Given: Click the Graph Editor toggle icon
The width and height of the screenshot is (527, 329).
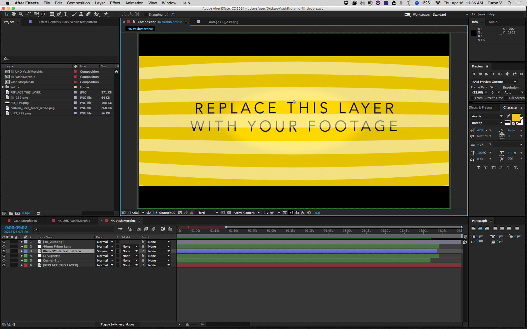Looking at the screenshot, I should click(x=170, y=229).
